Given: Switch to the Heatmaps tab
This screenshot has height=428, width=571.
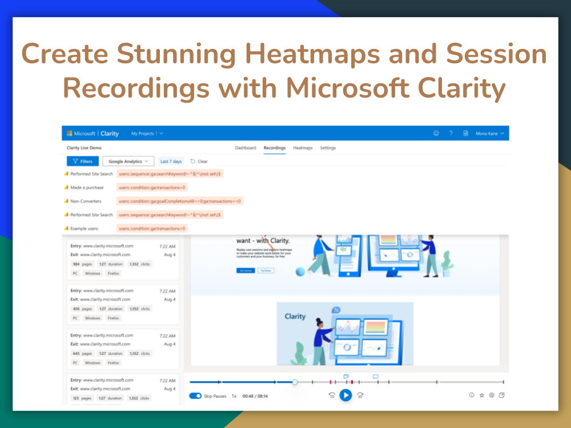Looking at the screenshot, I should point(303,147).
